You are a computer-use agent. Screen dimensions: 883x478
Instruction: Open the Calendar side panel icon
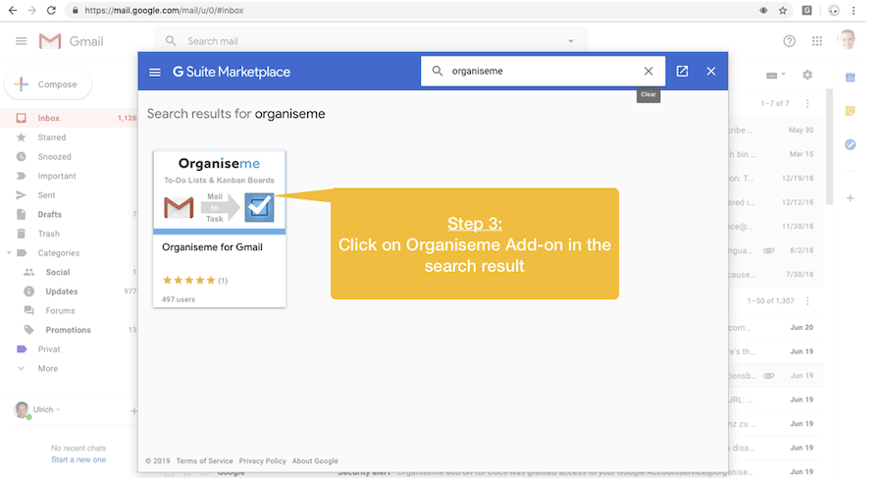coord(851,78)
